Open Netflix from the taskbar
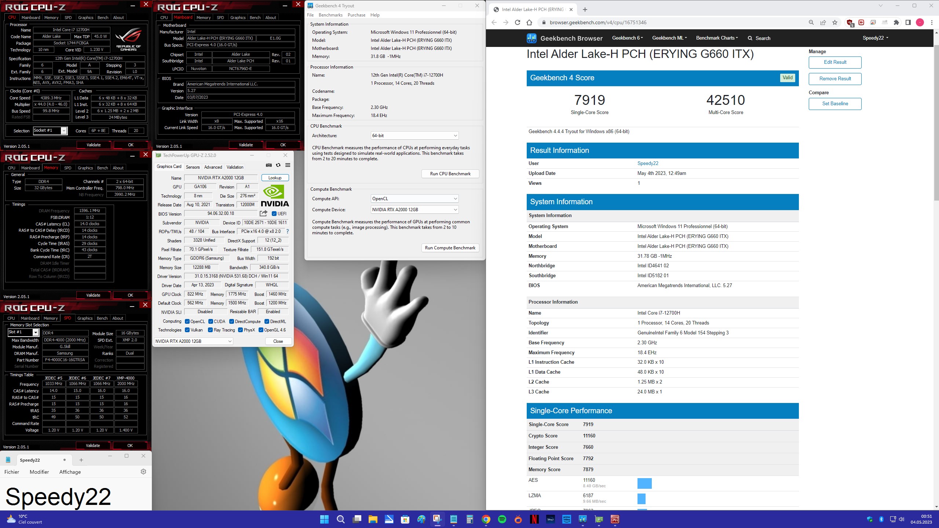The height and width of the screenshot is (528, 939). click(x=534, y=519)
